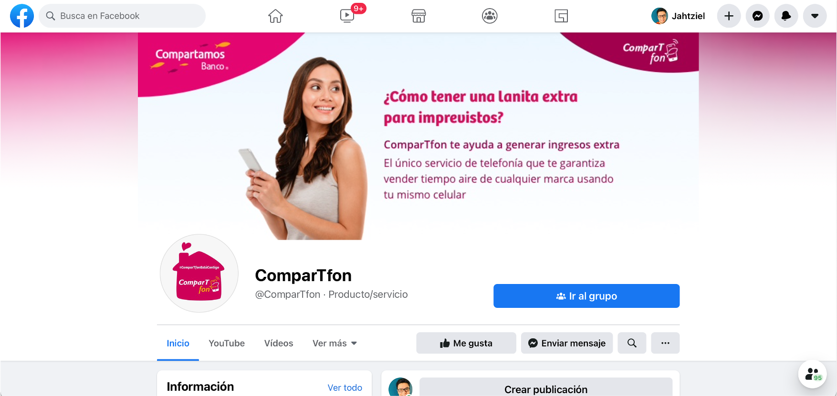Switch to the Videos tab

pos(279,343)
